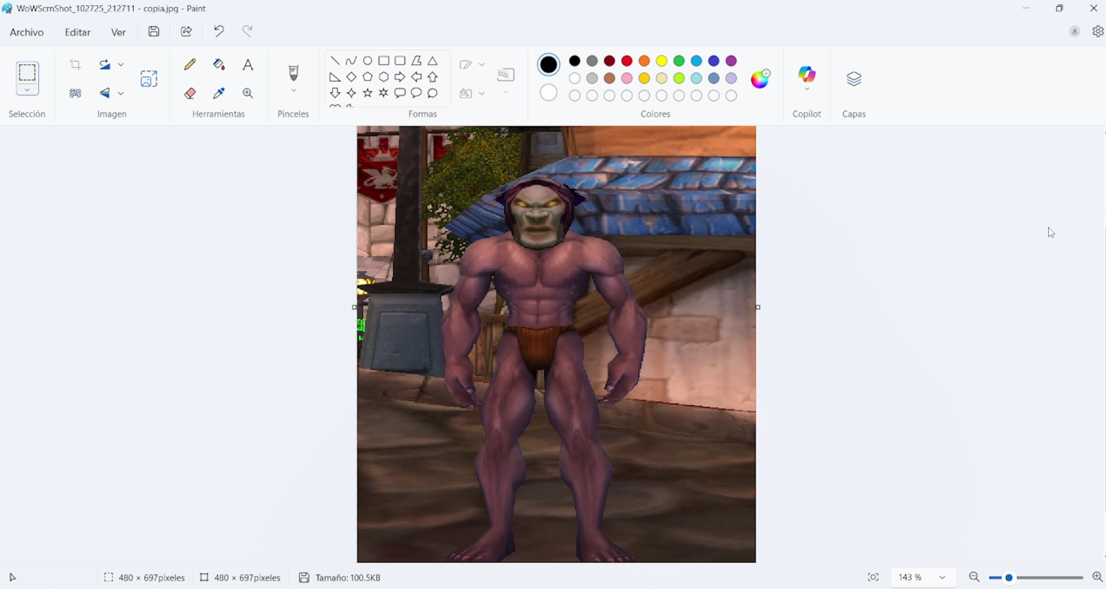The height and width of the screenshot is (589, 1106).
Task: Click the Fit to window icon
Action: (x=873, y=577)
